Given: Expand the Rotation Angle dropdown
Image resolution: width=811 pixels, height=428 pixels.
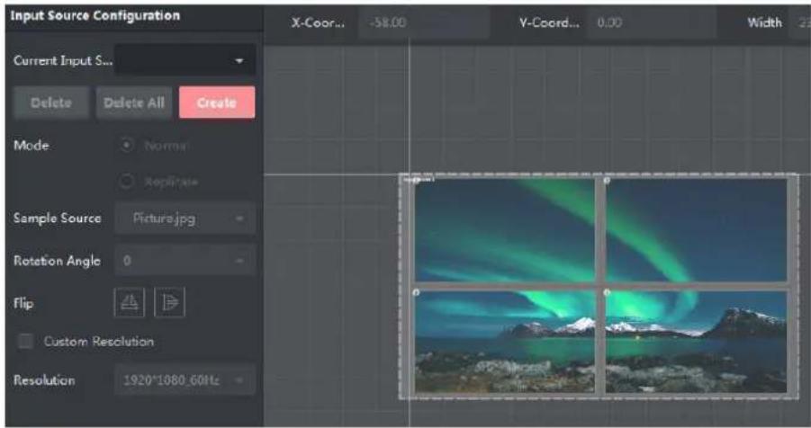Looking at the screenshot, I should (x=185, y=261).
